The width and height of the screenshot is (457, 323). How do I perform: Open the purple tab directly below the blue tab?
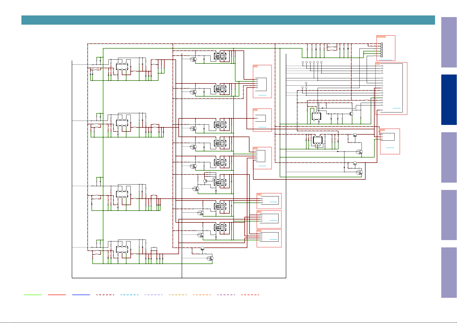(449, 157)
